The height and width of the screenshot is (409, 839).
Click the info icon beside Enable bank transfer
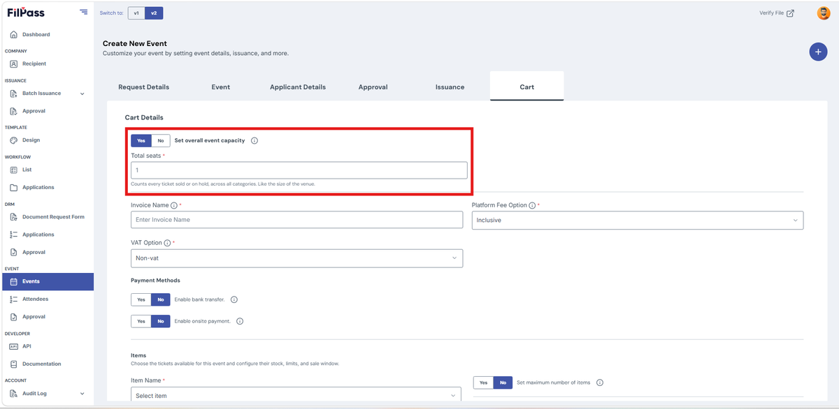tap(234, 299)
